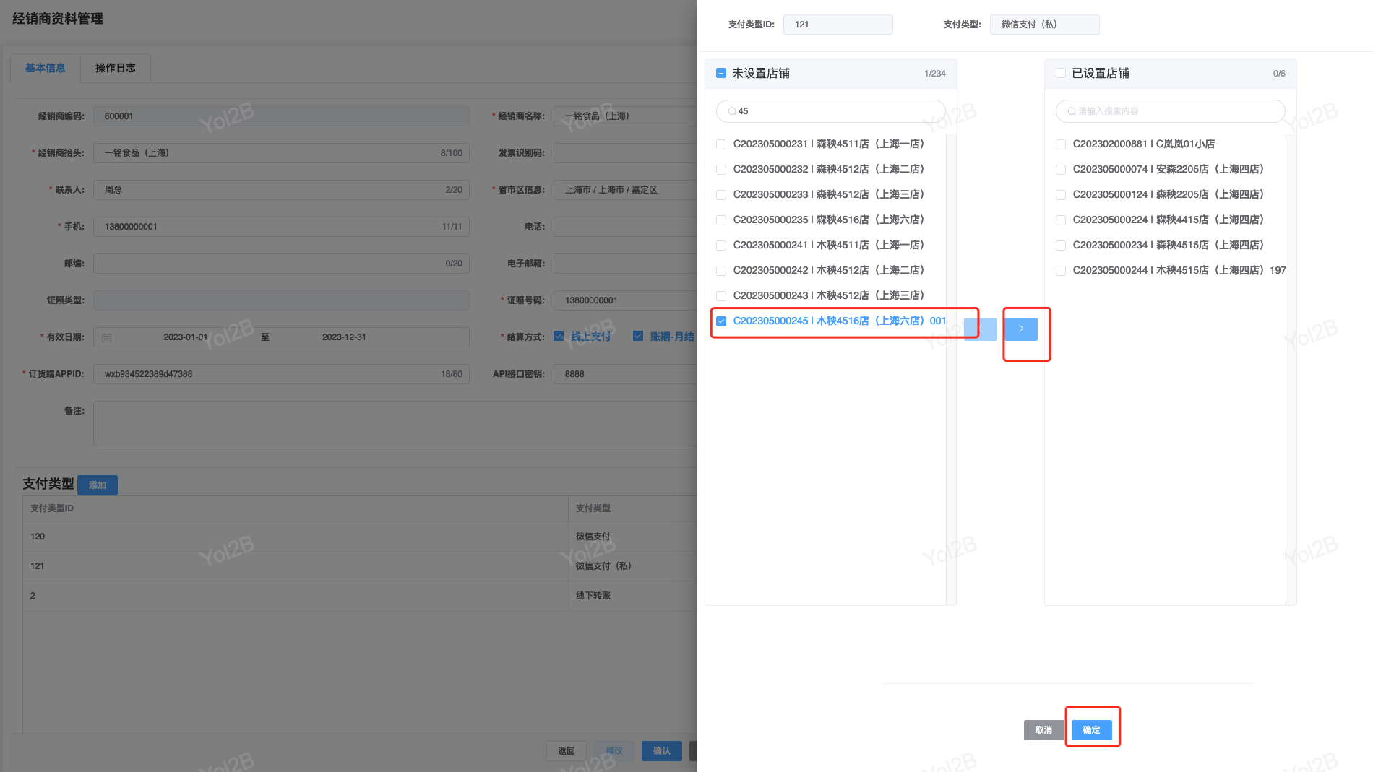Click the move-right arrow transfer button

click(x=1021, y=329)
